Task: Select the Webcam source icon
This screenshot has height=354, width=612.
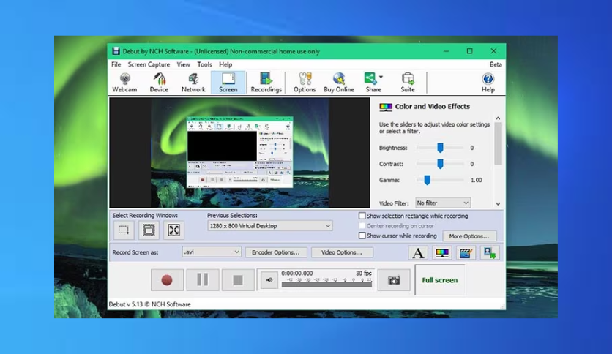Action: click(x=124, y=83)
